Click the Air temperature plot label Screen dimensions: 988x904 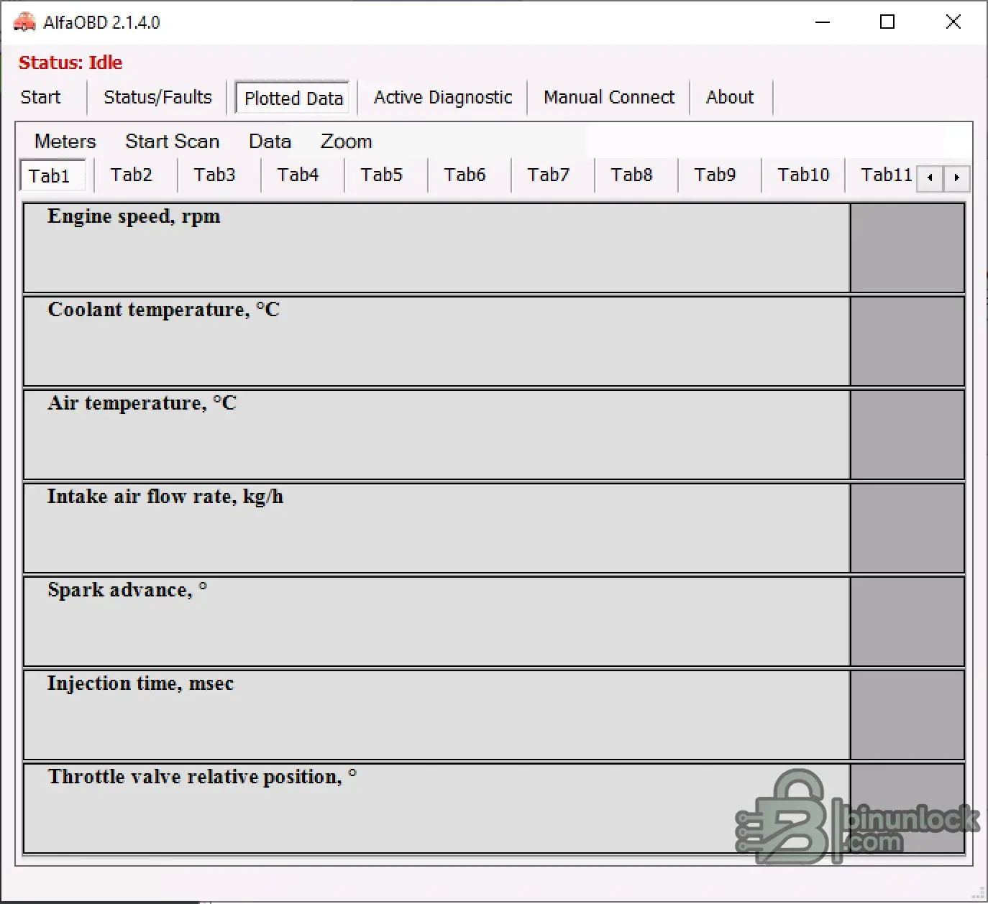click(x=142, y=403)
